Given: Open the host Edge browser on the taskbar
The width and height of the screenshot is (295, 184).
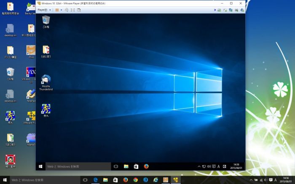Looking at the screenshot, I should point(96,180).
